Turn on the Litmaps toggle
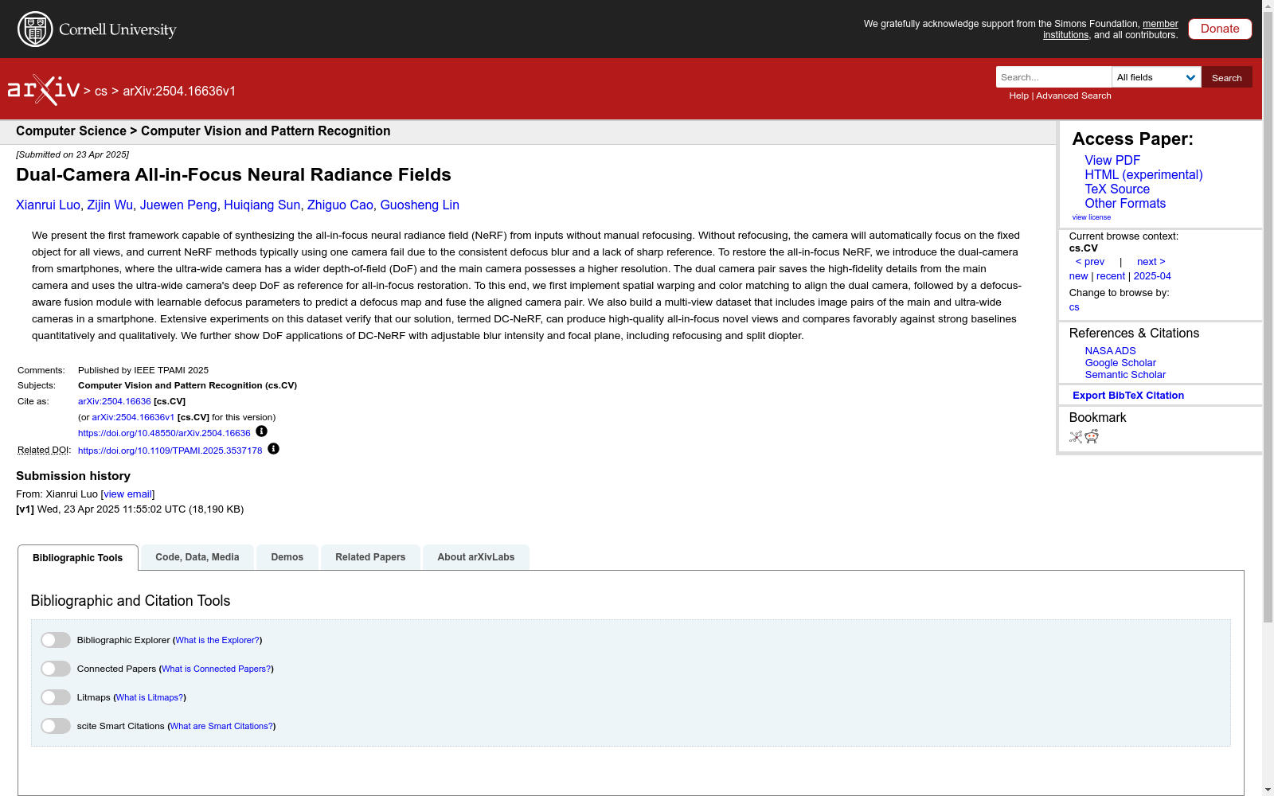Screen dimensions: 1274x796 click(x=56, y=697)
